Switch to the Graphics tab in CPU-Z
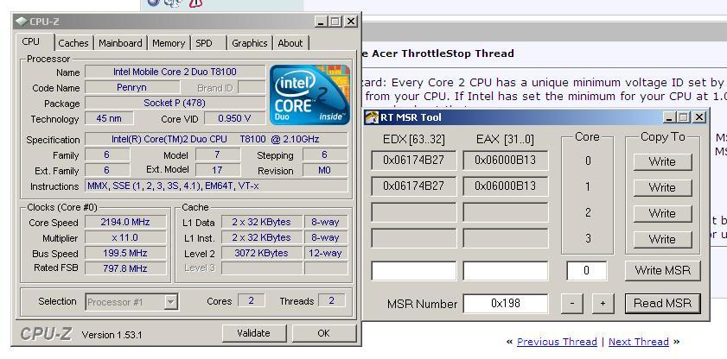Screen dimensions: 727x359 click(250, 43)
